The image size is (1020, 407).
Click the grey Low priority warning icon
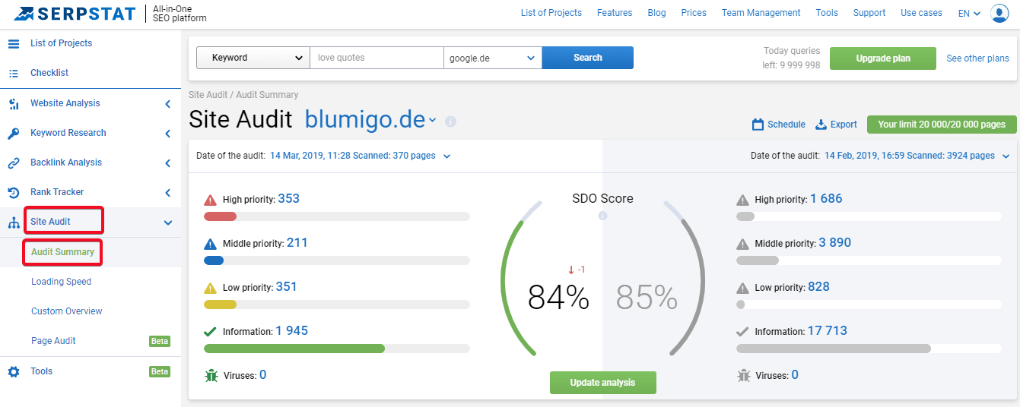tap(743, 288)
